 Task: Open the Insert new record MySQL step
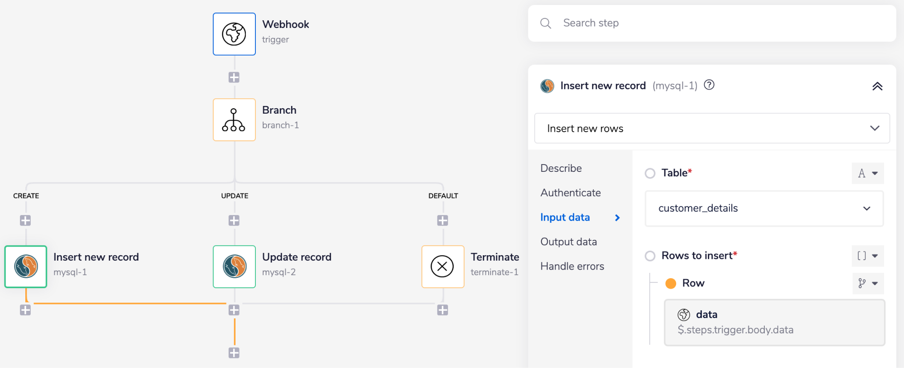pos(26,267)
